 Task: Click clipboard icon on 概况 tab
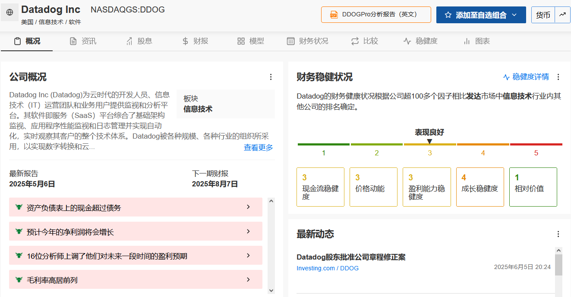pyautogui.click(x=17, y=41)
